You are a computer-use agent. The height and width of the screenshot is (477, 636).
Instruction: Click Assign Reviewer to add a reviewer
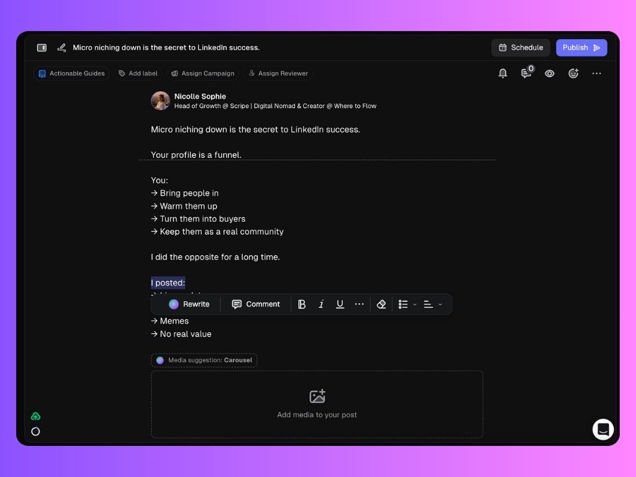tap(278, 73)
